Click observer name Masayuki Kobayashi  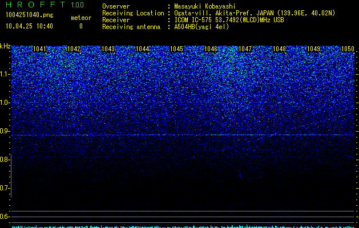coord(205,6)
